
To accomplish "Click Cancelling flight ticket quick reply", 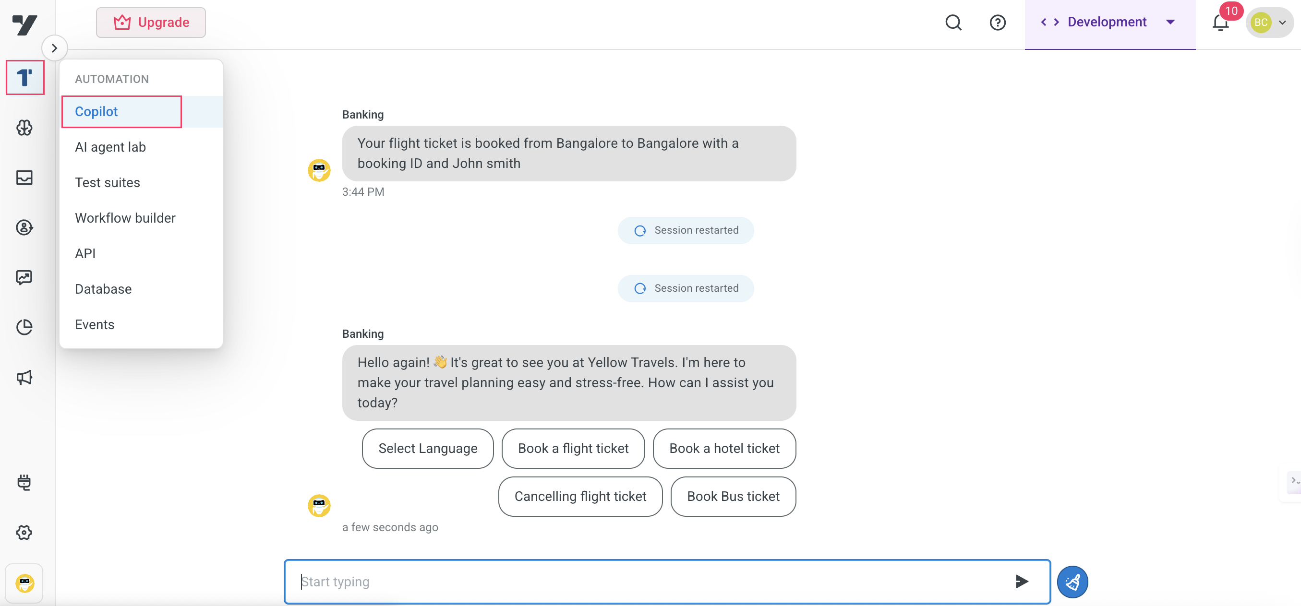I will point(580,497).
